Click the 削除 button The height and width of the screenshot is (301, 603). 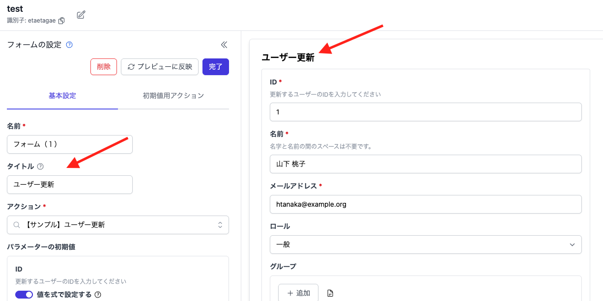[103, 67]
